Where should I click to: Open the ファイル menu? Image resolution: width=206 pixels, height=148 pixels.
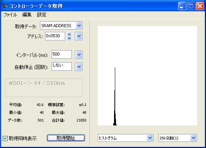(x=10, y=15)
